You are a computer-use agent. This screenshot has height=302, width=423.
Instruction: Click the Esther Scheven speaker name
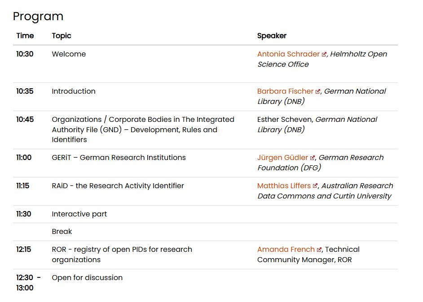pos(285,120)
